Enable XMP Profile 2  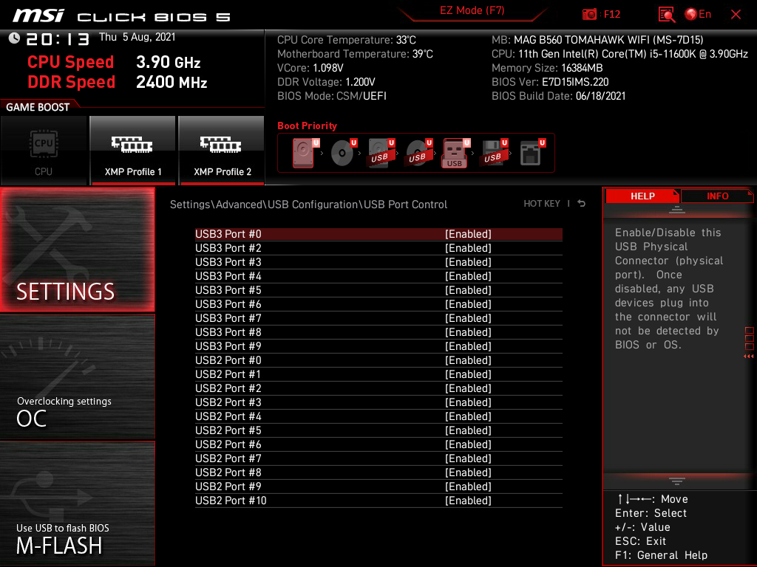(222, 151)
